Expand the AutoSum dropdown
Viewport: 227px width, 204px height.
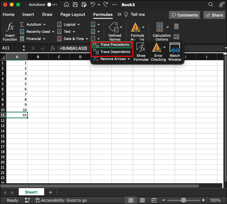pos(44,24)
